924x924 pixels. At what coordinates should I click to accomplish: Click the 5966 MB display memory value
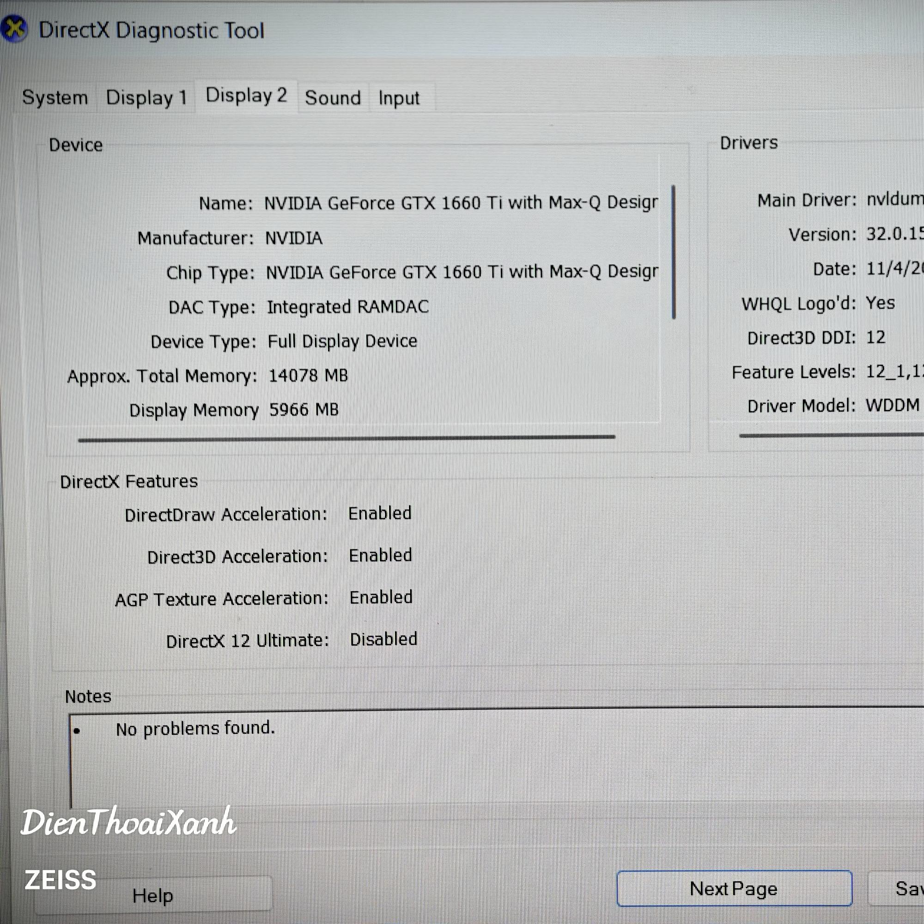tap(304, 409)
